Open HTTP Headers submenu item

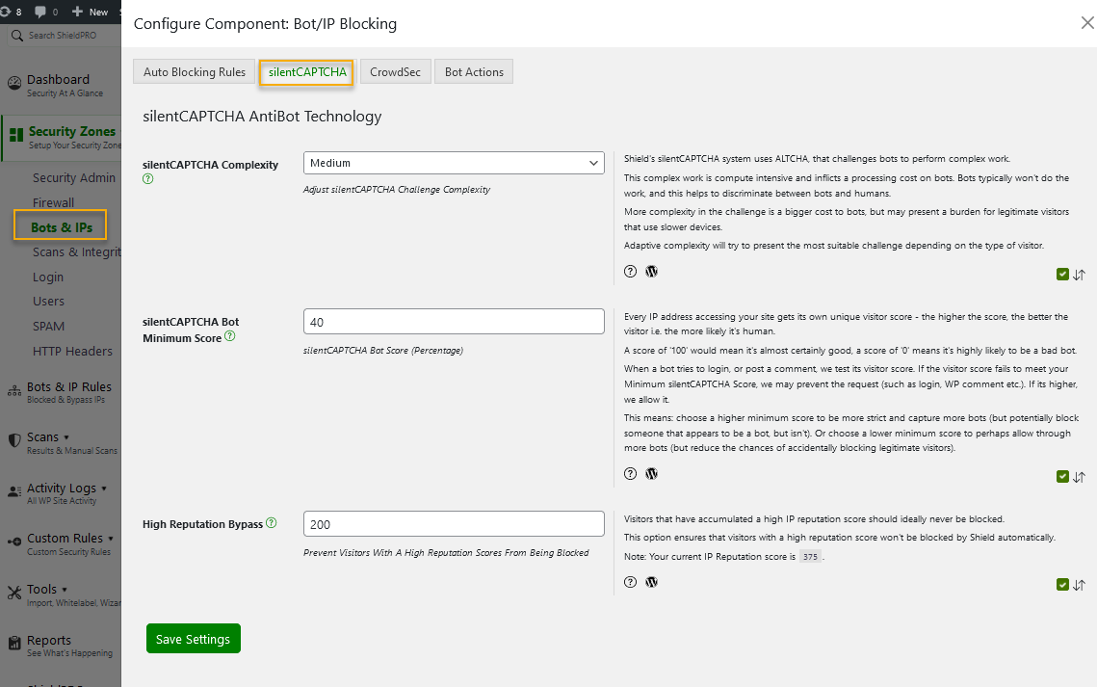72,351
